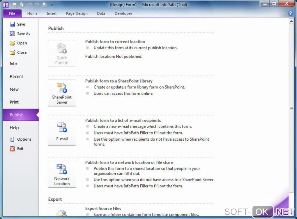Click the Undo arrow in quick access toolbar
The height and width of the screenshot is (219, 297).
pos(29,5)
